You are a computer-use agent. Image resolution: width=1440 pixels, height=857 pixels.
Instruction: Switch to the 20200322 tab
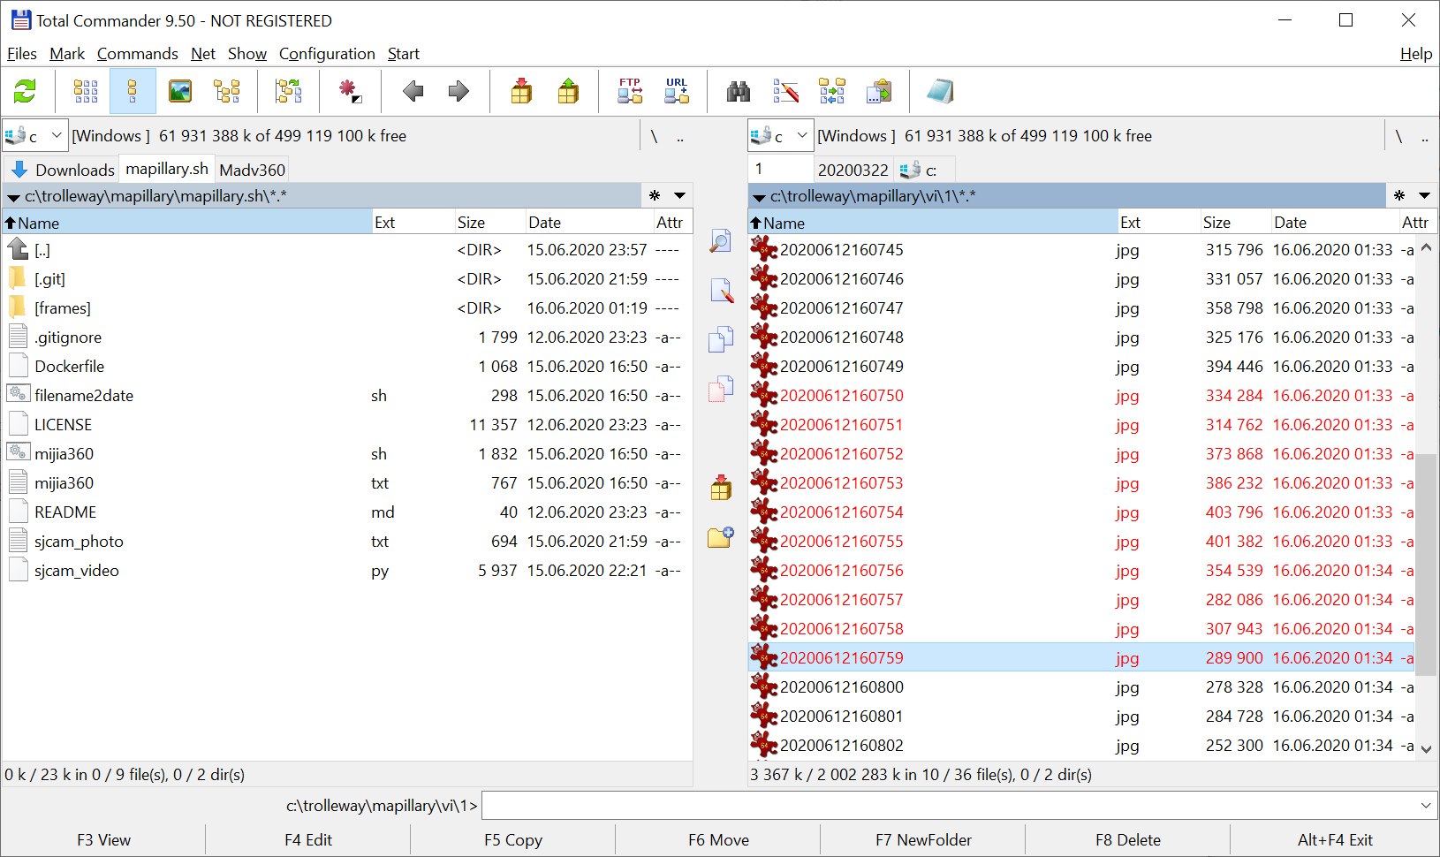point(853,170)
